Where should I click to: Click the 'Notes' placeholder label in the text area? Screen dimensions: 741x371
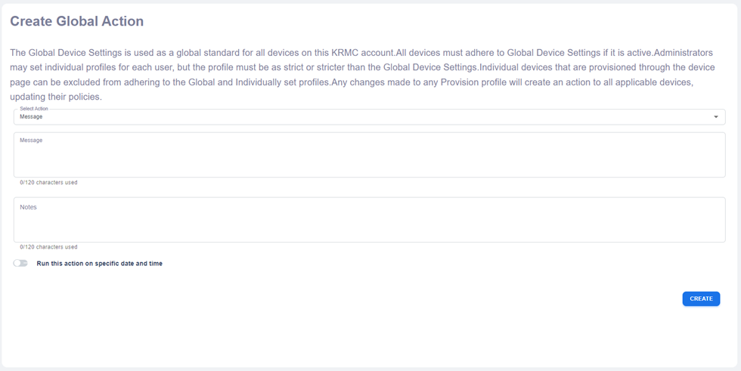[x=28, y=207]
